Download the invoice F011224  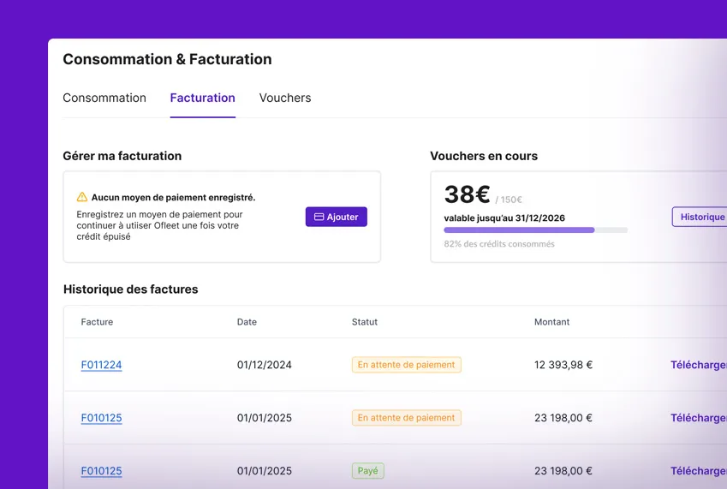(697, 365)
